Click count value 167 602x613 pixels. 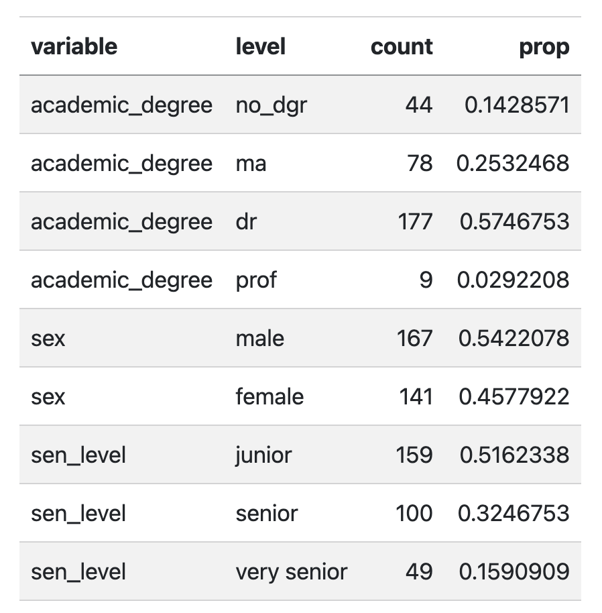415,338
